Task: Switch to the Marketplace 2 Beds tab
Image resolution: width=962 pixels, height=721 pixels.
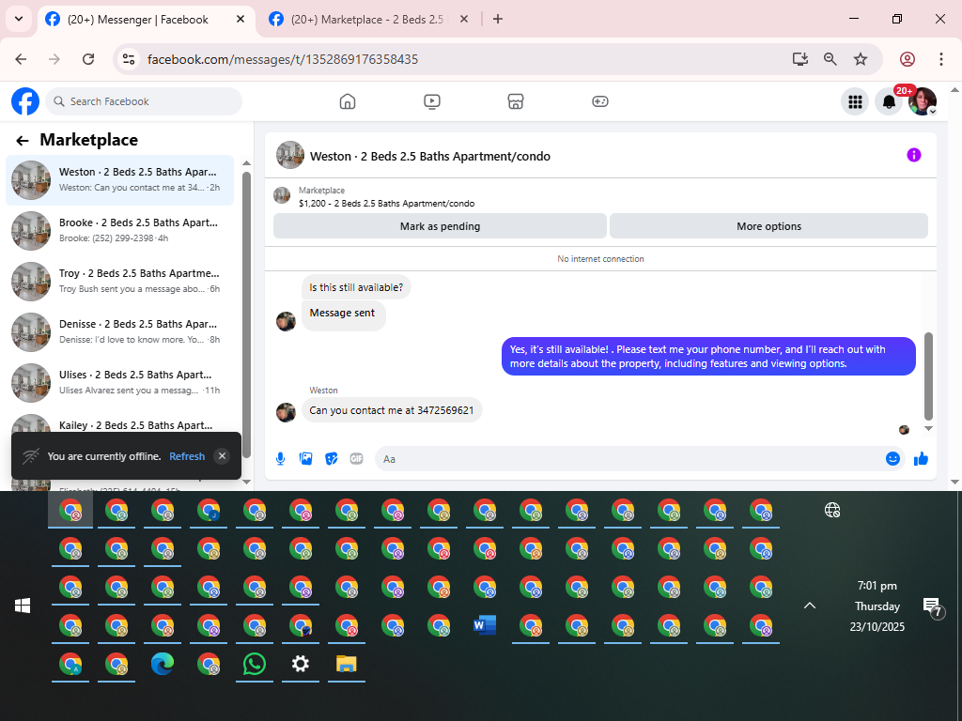Action: coord(367,19)
